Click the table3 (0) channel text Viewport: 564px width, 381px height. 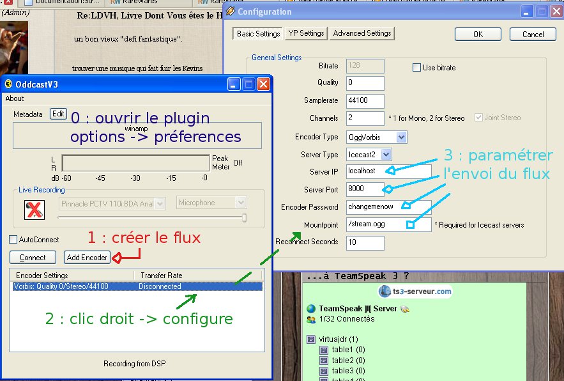pyautogui.click(x=348, y=371)
